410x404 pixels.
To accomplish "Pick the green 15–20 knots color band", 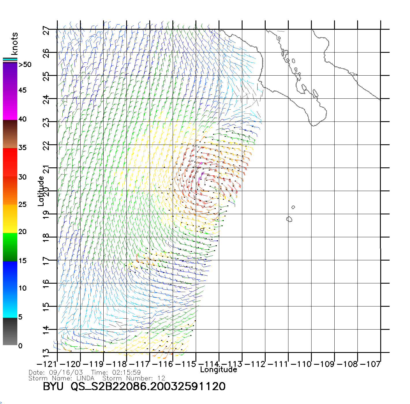I will pos(10,247).
